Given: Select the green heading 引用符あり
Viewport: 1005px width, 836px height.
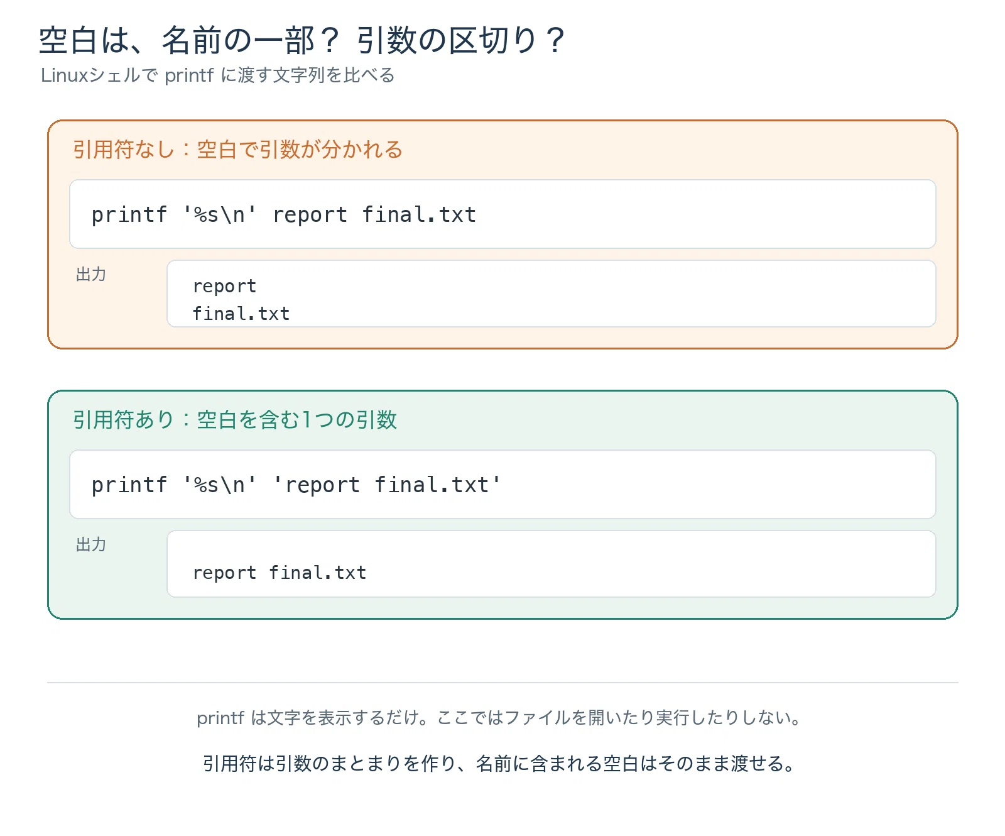Looking at the screenshot, I should 235,420.
